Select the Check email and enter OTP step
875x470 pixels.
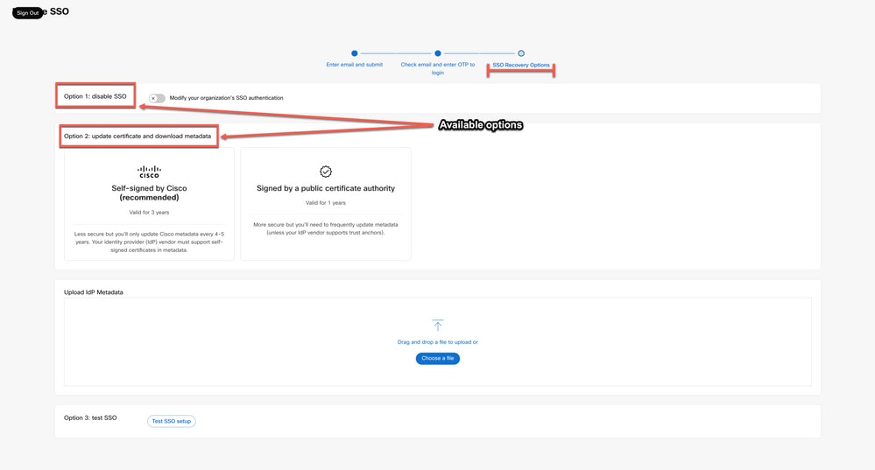pos(438,68)
